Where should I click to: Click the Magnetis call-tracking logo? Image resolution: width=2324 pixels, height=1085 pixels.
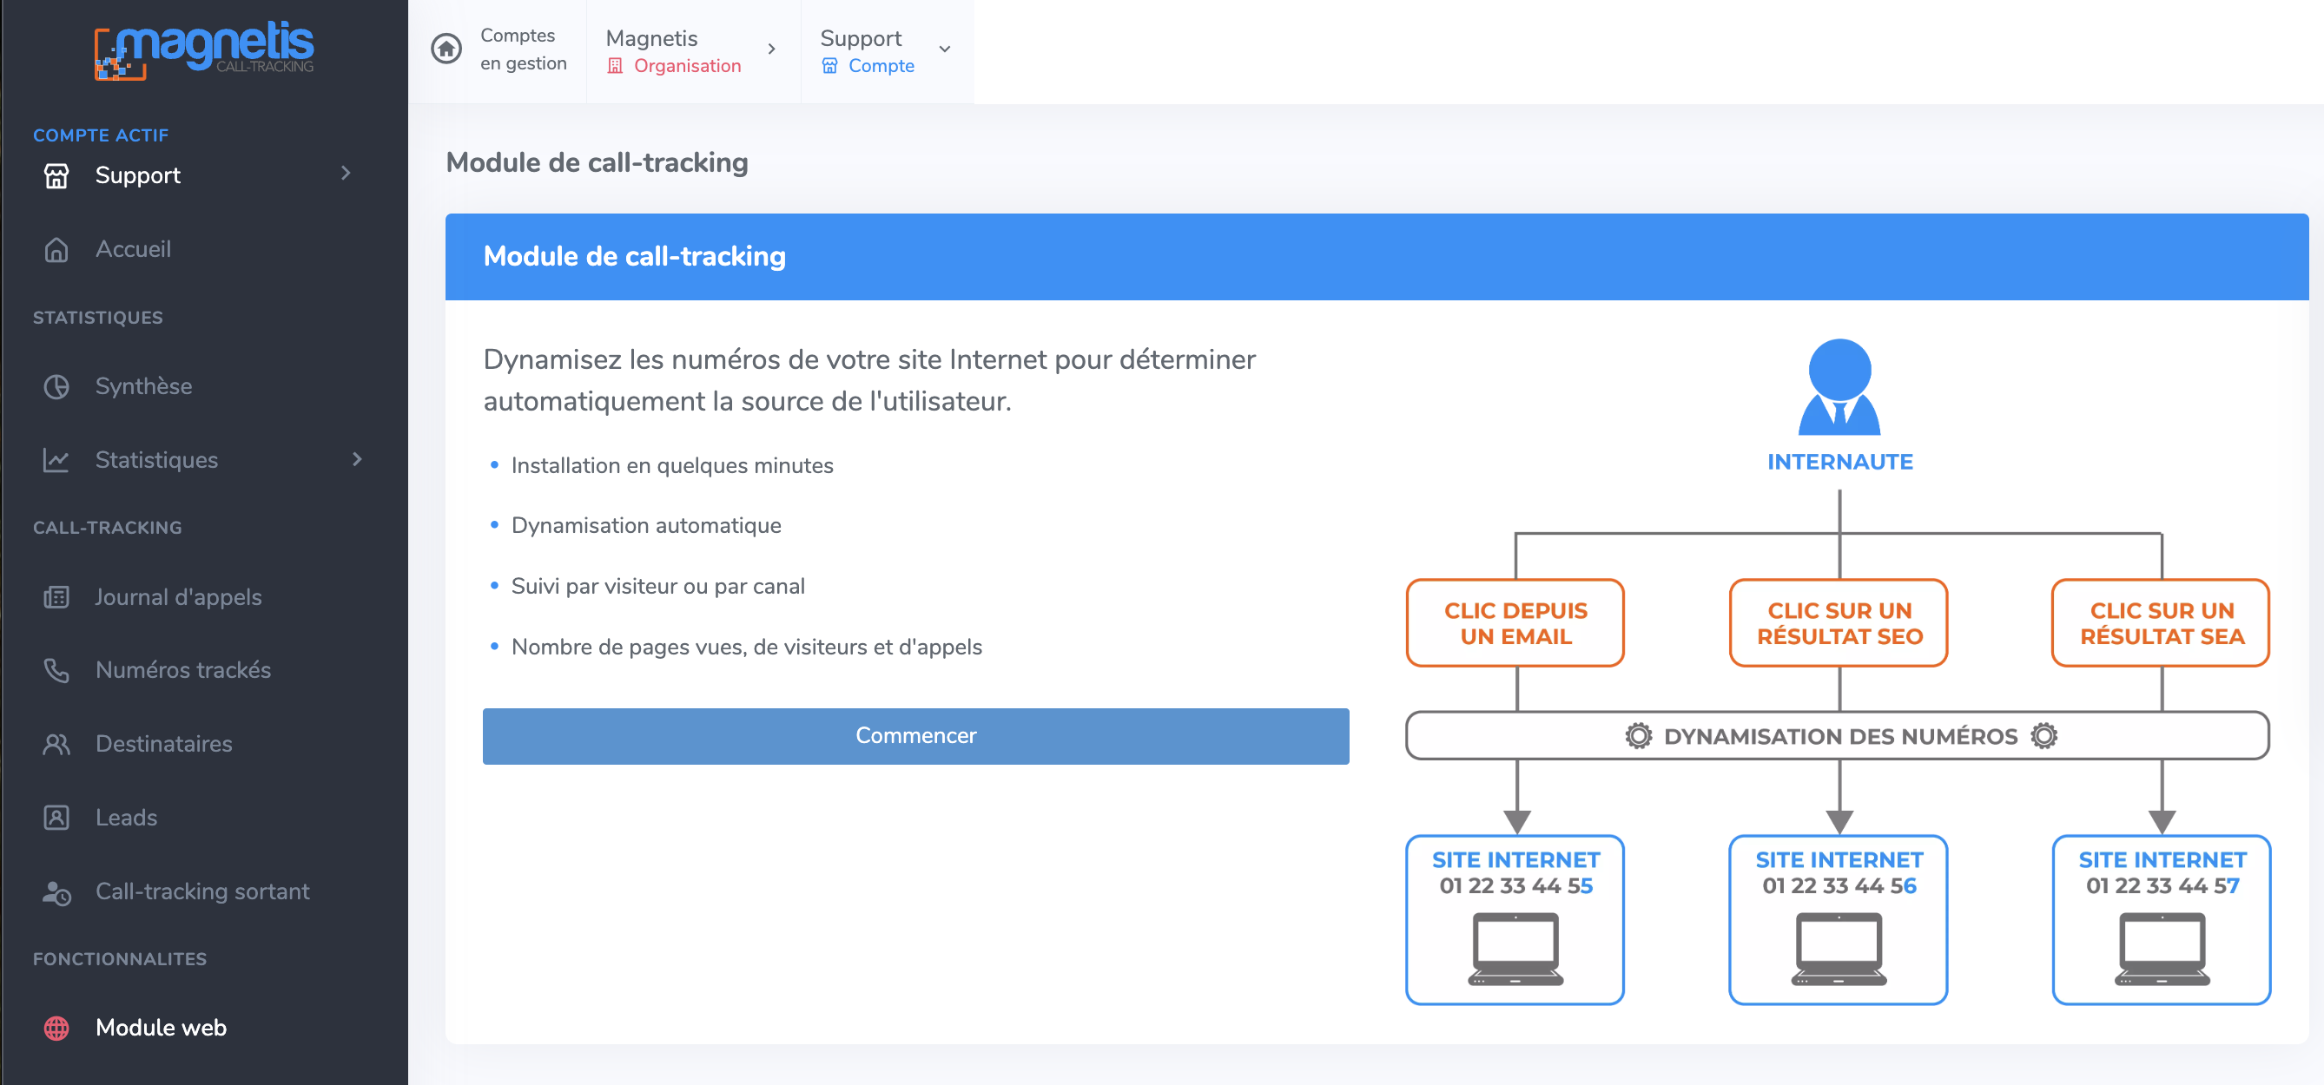pyautogui.click(x=204, y=49)
